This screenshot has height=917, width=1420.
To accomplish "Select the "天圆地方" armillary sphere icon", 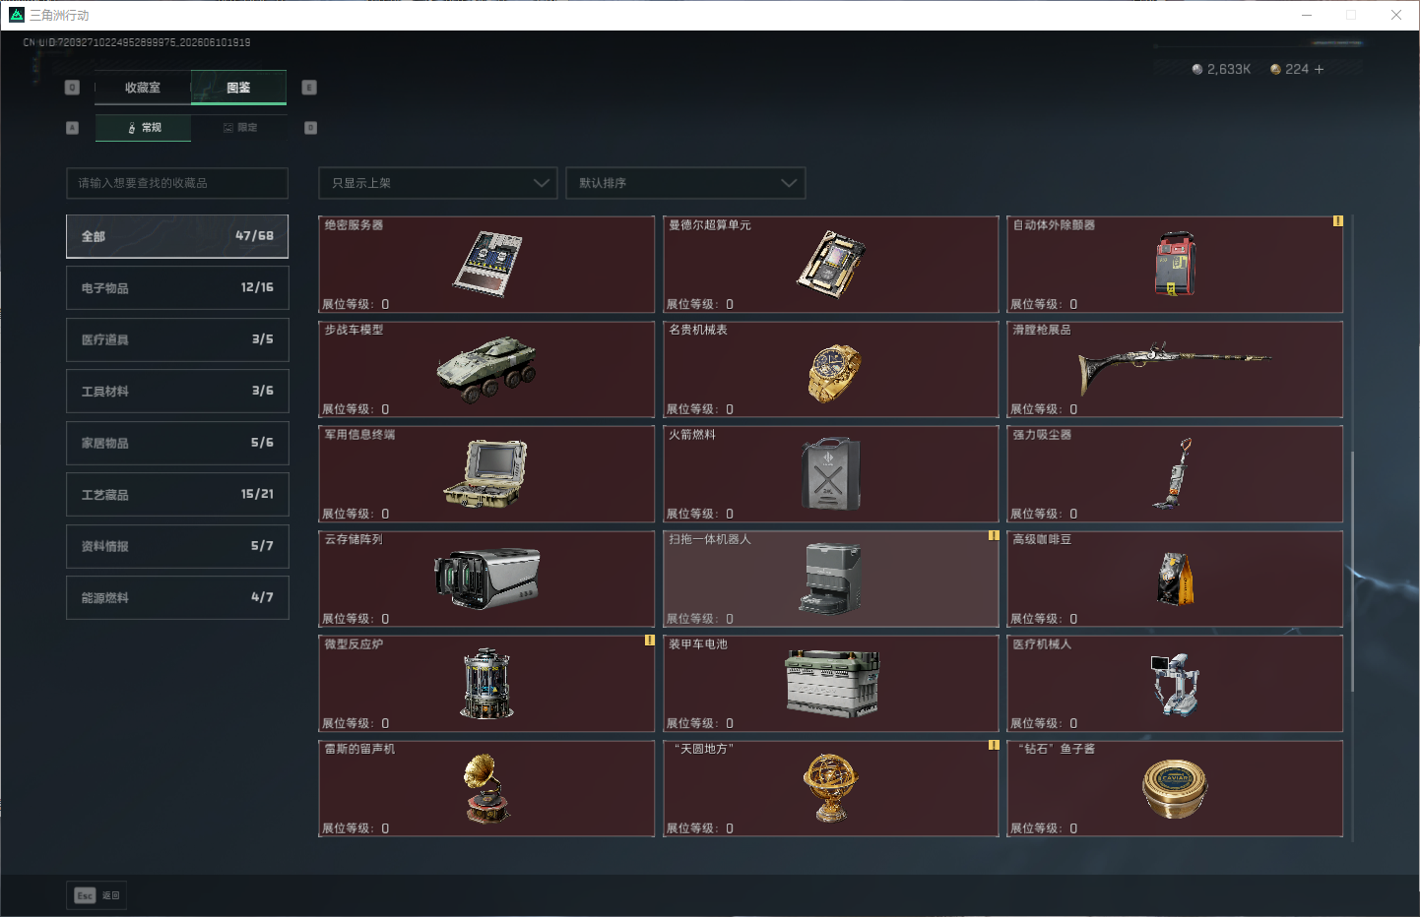I will coord(830,787).
